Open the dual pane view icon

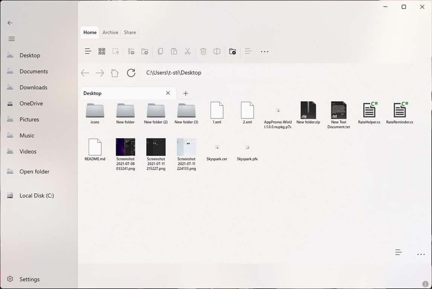click(x=217, y=51)
